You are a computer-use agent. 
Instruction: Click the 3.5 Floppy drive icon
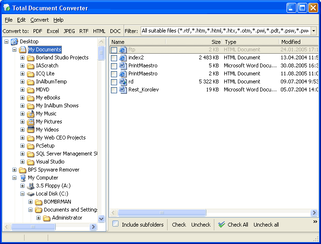click(x=31, y=186)
